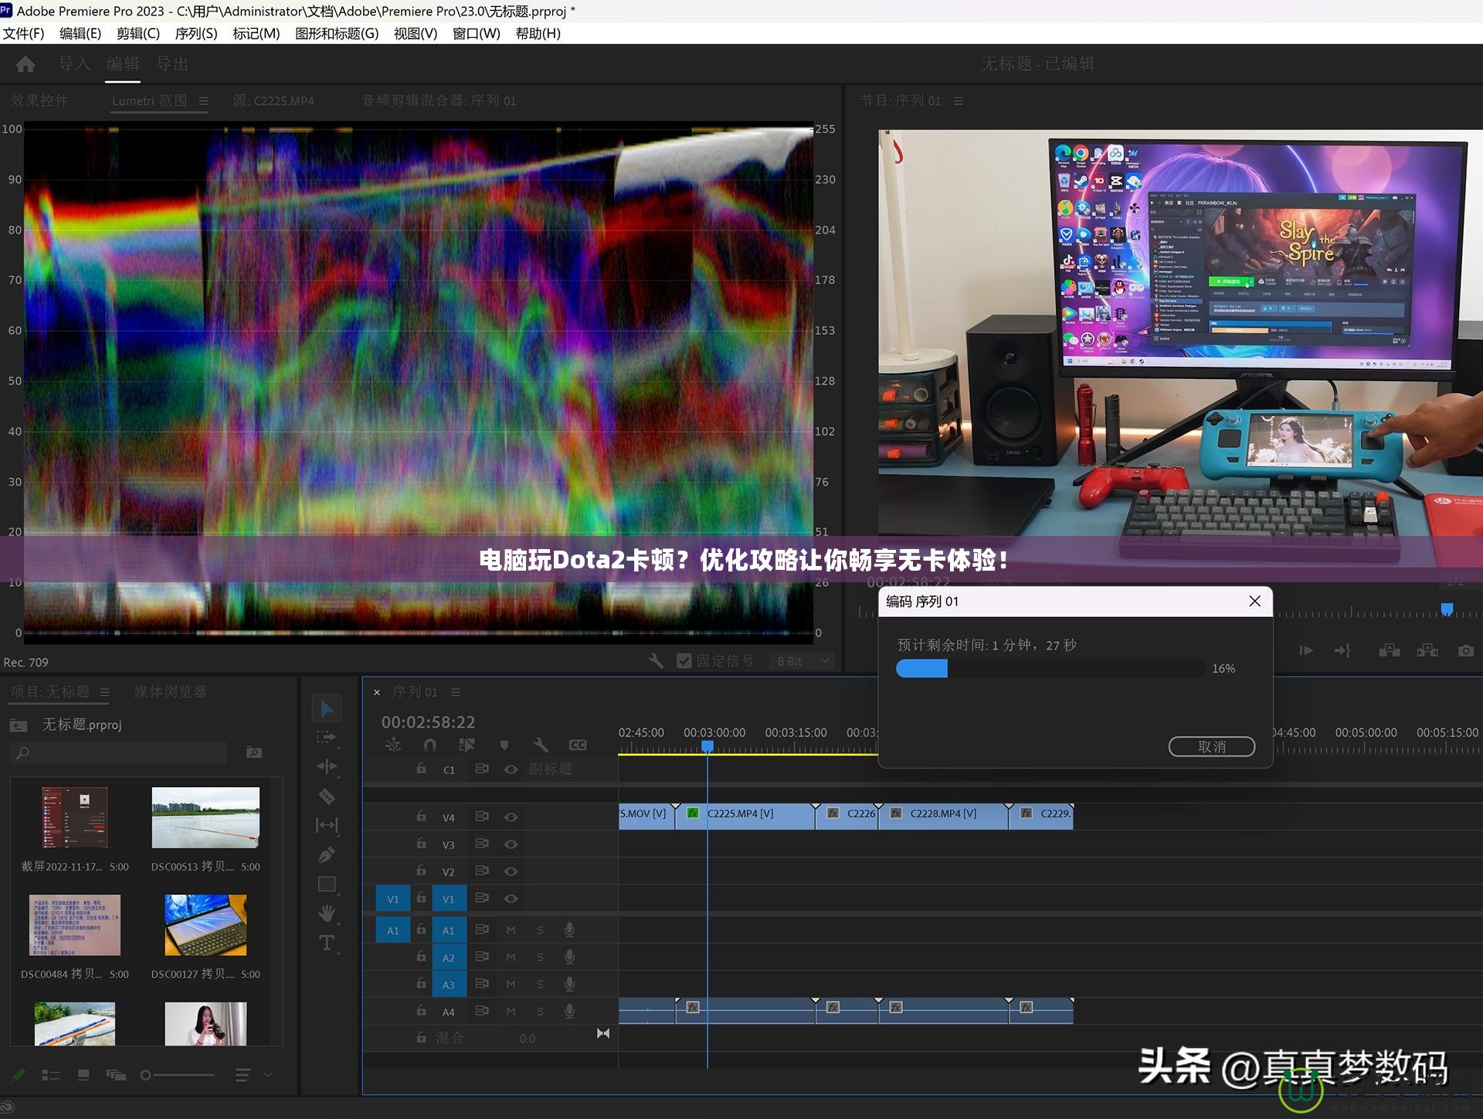Select the Pen tool
Screen dimensions: 1483x1119
pyautogui.click(x=327, y=855)
